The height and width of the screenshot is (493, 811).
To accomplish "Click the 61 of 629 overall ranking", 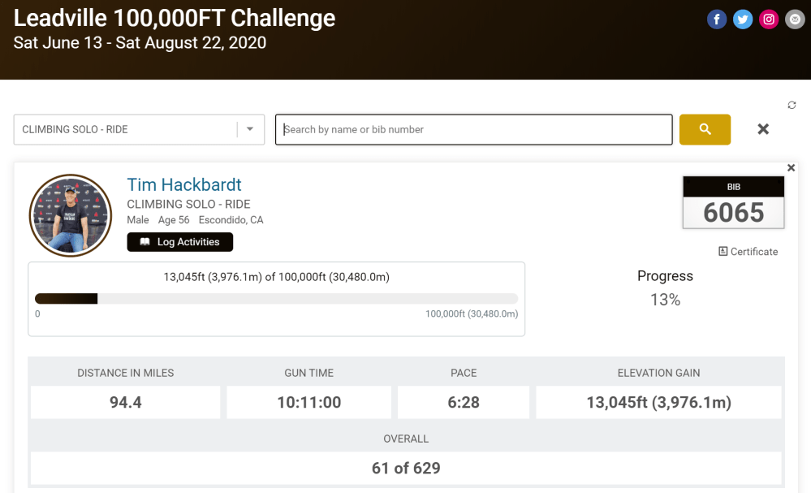I will pos(406,468).
